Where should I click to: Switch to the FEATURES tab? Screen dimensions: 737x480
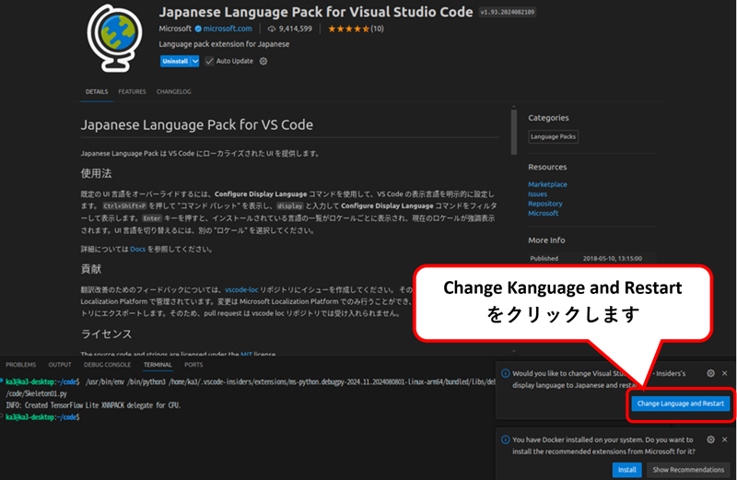coord(132,92)
